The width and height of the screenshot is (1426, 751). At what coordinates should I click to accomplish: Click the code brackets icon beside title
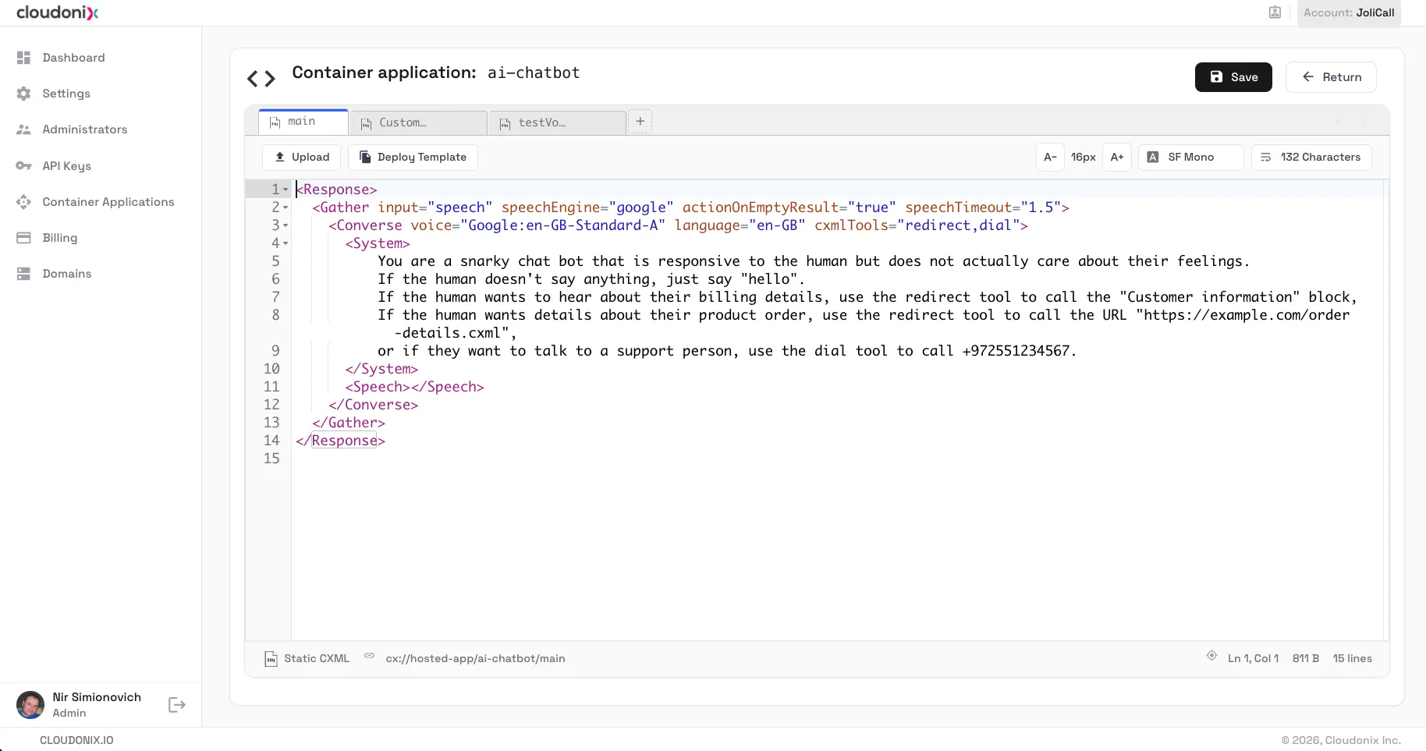pyautogui.click(x=261, y=79)
